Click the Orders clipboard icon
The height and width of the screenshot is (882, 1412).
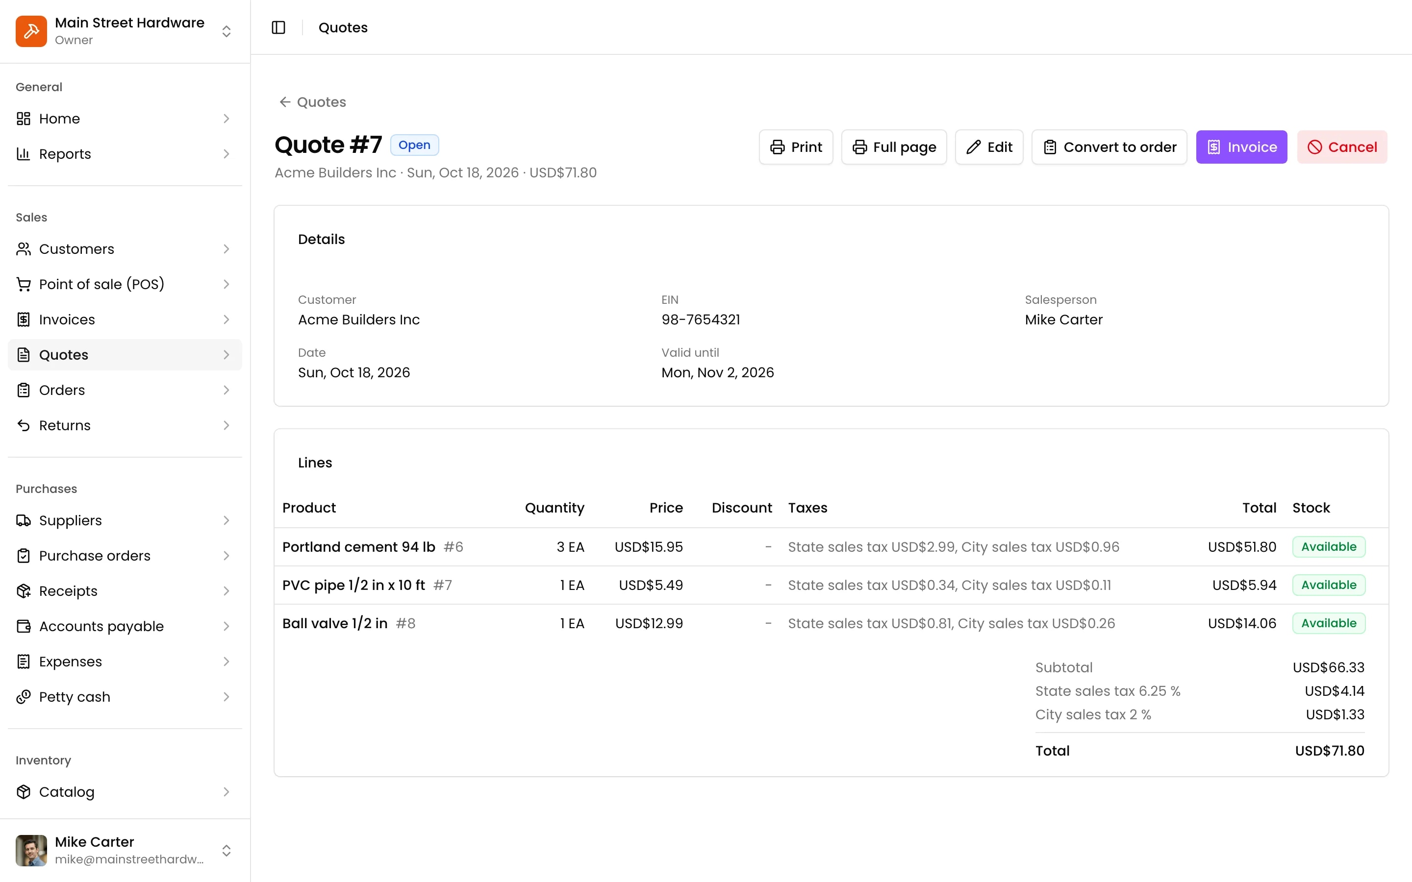click(24, 390)
